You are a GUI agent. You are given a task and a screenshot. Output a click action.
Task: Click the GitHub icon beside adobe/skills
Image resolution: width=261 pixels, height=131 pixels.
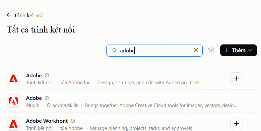point(48,105)
